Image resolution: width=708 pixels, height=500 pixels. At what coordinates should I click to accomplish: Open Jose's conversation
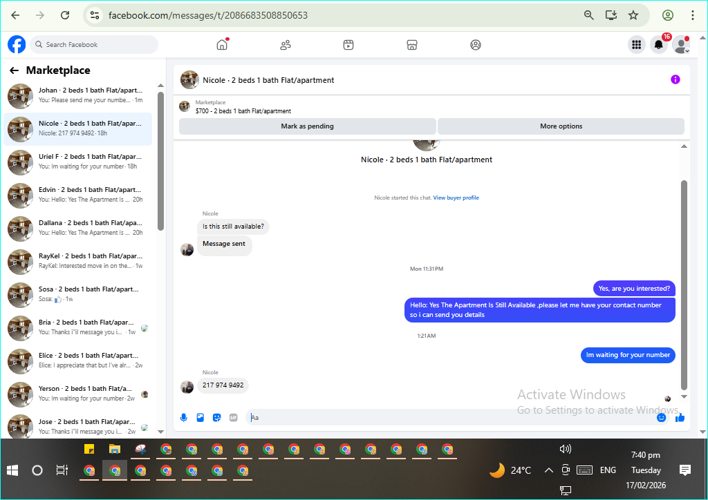click(x=78, y=427)
